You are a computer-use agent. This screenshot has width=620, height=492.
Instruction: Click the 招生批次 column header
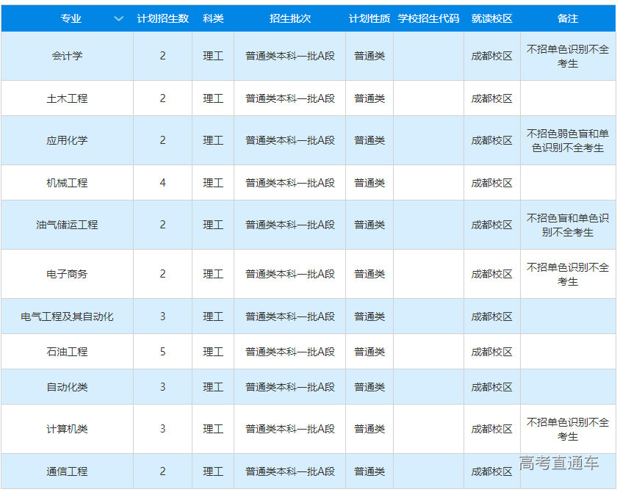(289, 18)
